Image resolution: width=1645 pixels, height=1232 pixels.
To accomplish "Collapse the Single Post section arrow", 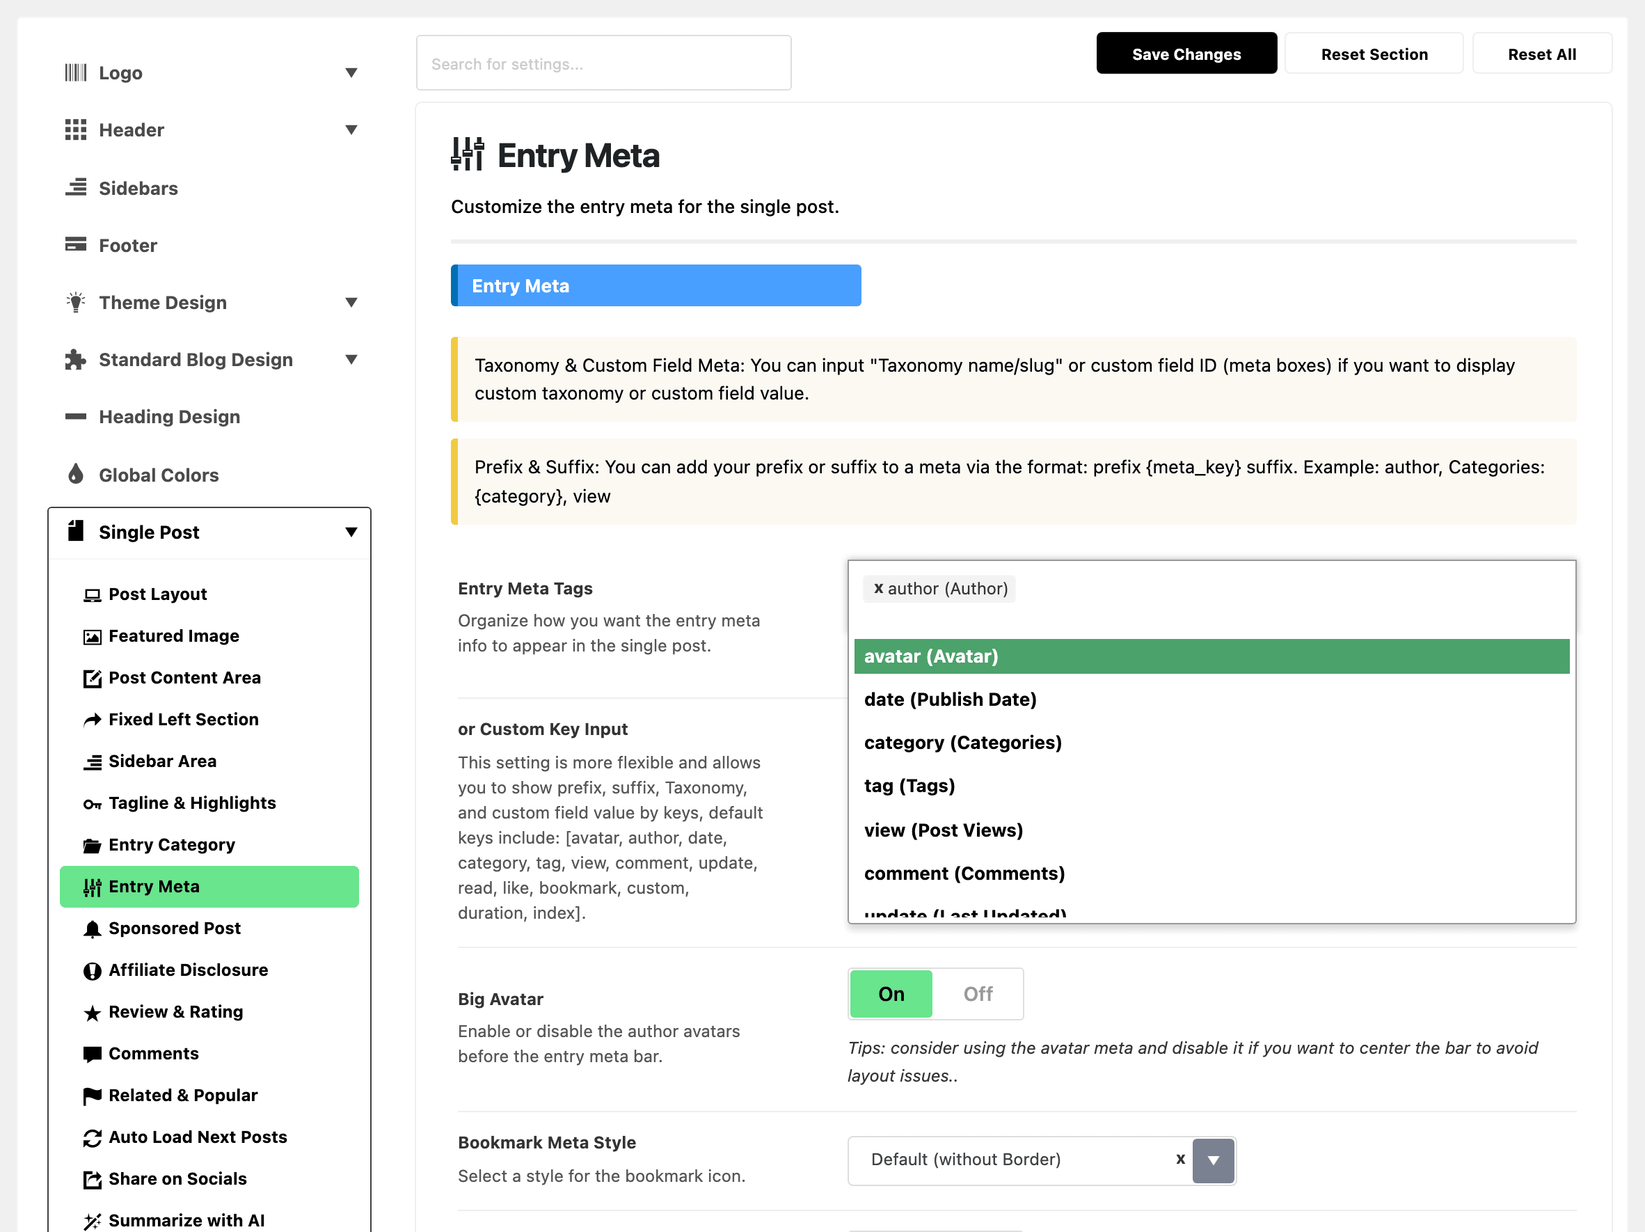I will coord(351,532).
